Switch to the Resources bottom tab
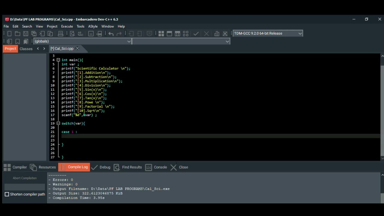384x216 pixels. pyautogui.click(x=43, y=167)
